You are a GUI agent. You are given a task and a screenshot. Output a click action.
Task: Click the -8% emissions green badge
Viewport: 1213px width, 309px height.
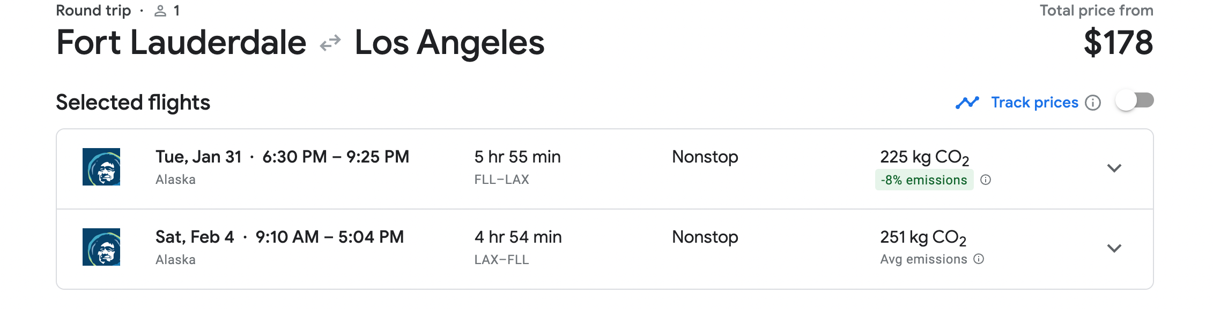tap(923, 180)
